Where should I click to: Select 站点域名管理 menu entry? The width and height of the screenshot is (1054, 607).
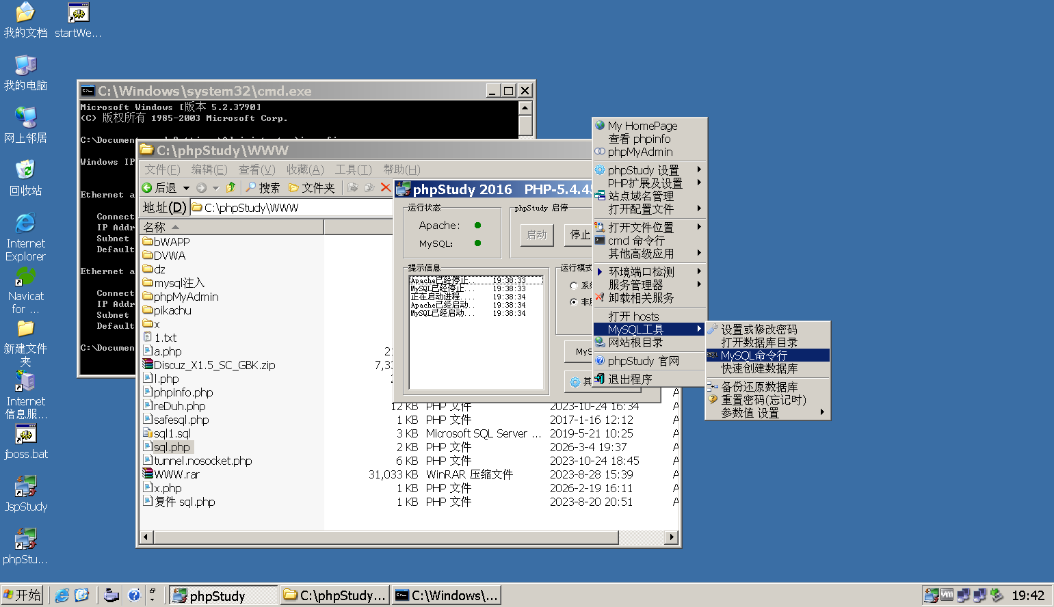pos(649,196)
